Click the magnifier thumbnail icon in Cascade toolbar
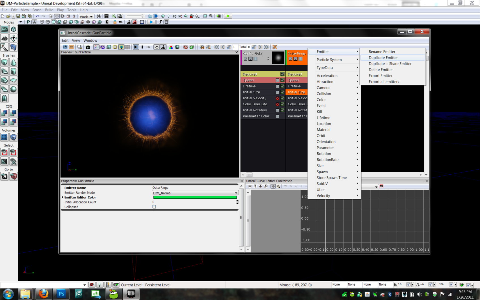The height and width of the screenshot is (300, 480). click(80, 47)
